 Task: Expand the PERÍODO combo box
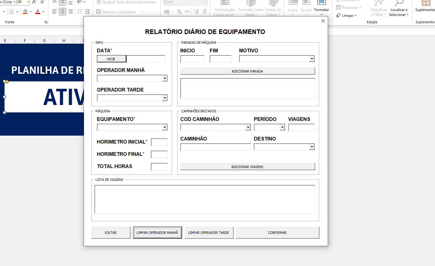[282, 127]
